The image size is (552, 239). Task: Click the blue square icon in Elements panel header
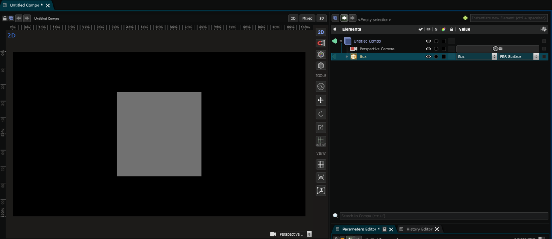(x=336, y=18)
